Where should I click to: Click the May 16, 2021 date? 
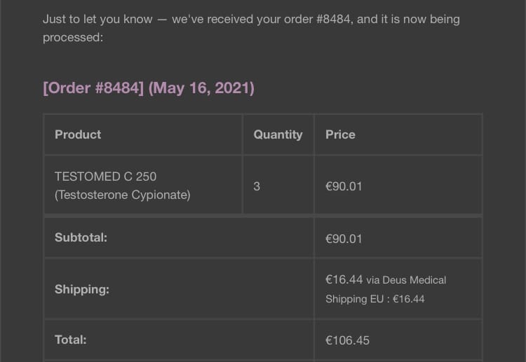coord(201,88)
